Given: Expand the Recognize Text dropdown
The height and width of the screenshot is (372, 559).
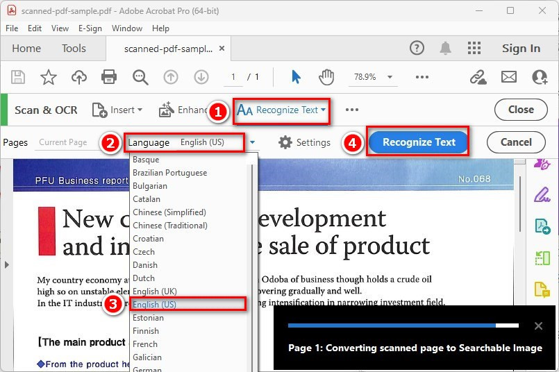Looking at the screenshot, I should tap(281, 110).
